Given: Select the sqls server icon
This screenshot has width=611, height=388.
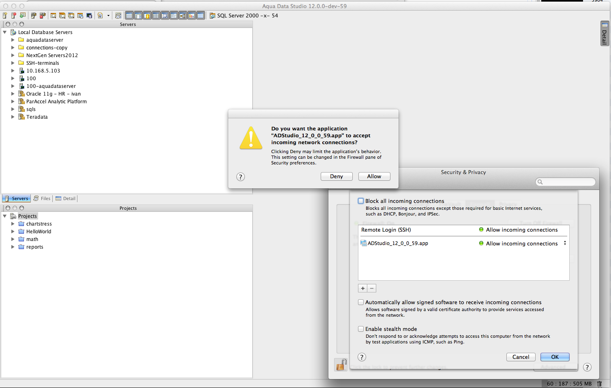Looking at the screenshot, I should click(21, 109).
